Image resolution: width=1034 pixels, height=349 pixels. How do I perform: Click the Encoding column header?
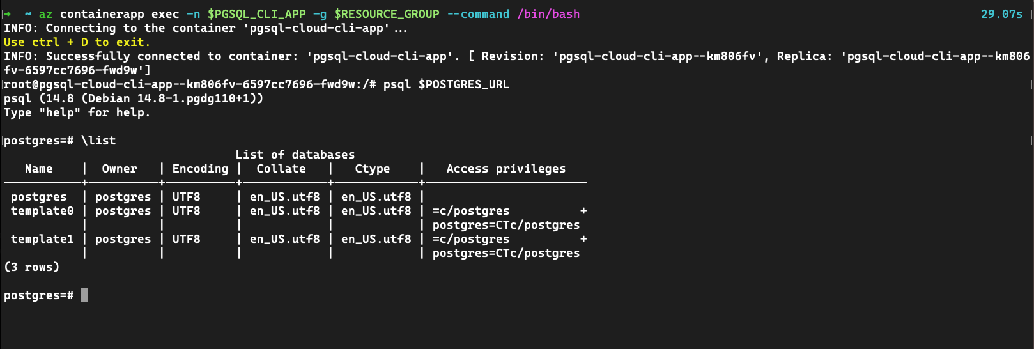tap(200, 169)
